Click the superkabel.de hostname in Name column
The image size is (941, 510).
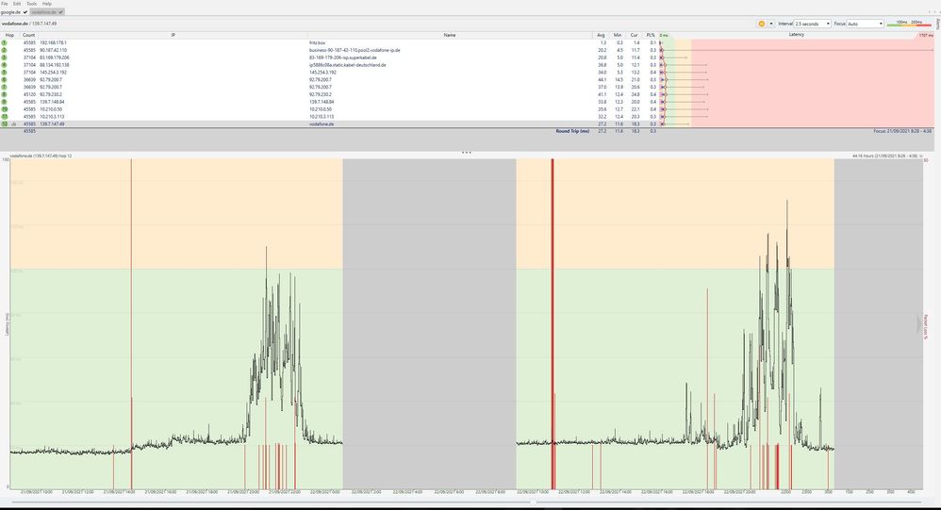(342, 58)
